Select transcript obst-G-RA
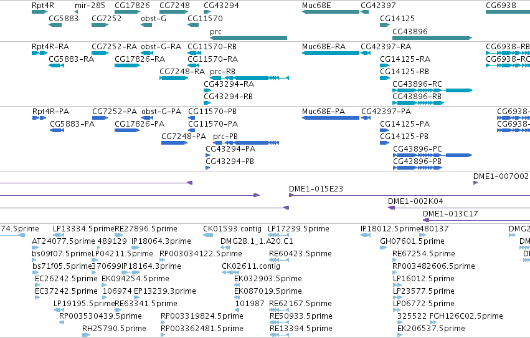 161,46
